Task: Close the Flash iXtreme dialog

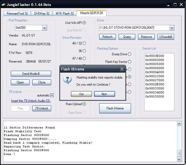Action: tap(122, 69)
